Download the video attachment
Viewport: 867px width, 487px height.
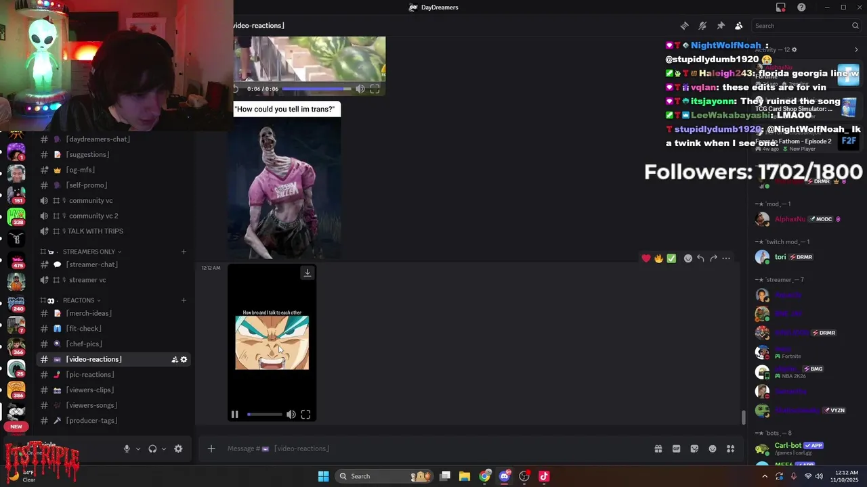pos(307,273)
